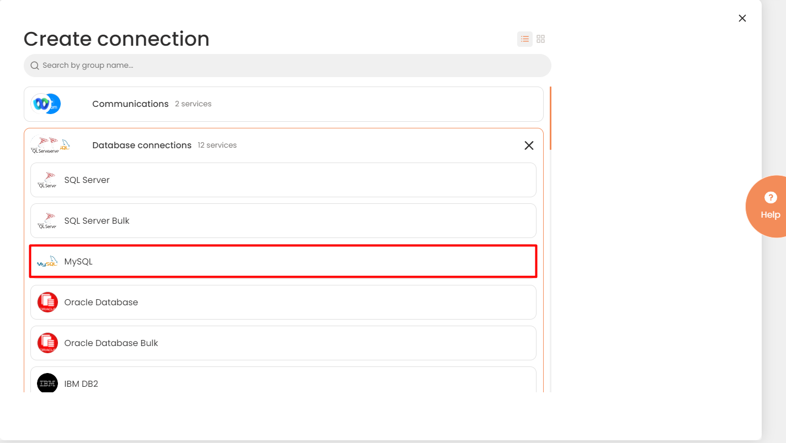Click the orange vertical scrollbar
Screen dimensions: 786x443
(551, 118)
